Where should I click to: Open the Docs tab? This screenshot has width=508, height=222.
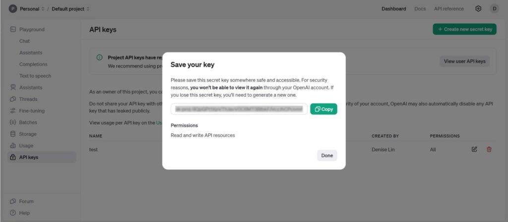point(420,9)
